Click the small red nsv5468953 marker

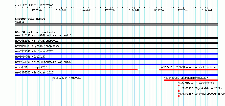point(179,91)
